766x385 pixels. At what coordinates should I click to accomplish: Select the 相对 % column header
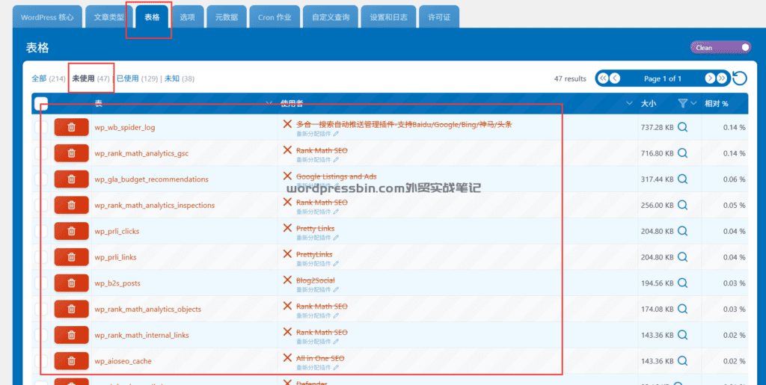pyautogui.click(x=716, y=103)
